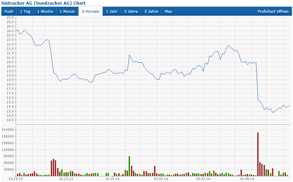The height and width of the screenshot is (182, 293).
Task: Click the tall green volume bar near 90000
Action: [129, 166]
